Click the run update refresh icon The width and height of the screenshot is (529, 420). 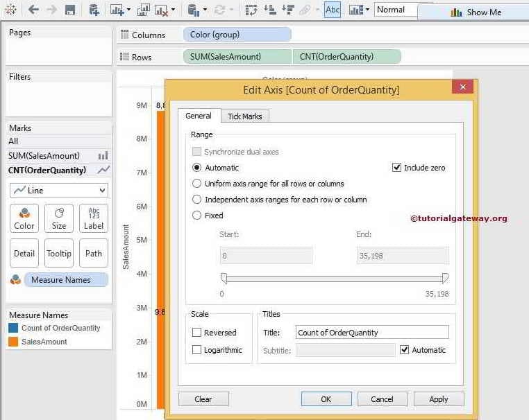(x=219, y=10)
